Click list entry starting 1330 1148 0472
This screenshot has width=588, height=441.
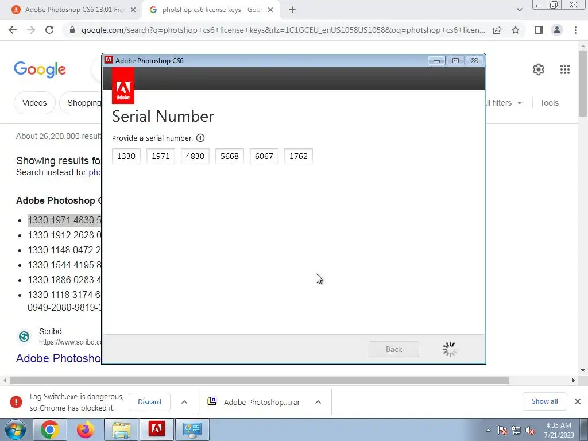click(x=64, y=250)
